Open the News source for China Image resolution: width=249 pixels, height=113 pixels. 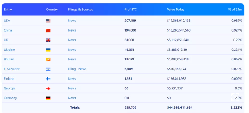point(72,30)
